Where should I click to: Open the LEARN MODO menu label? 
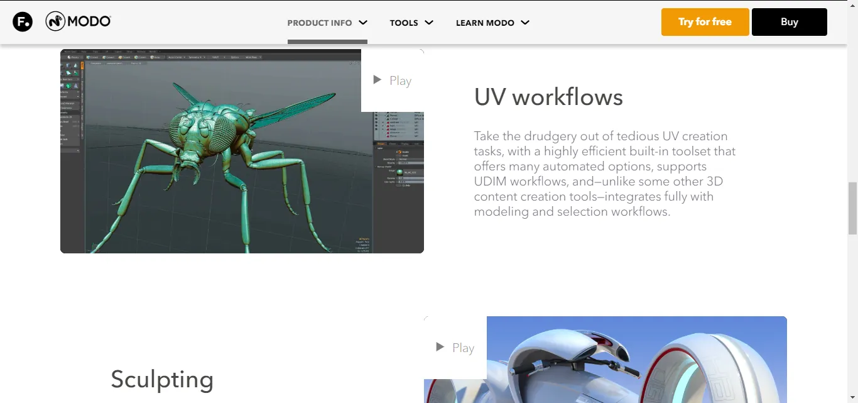click(x=484, y=23)
